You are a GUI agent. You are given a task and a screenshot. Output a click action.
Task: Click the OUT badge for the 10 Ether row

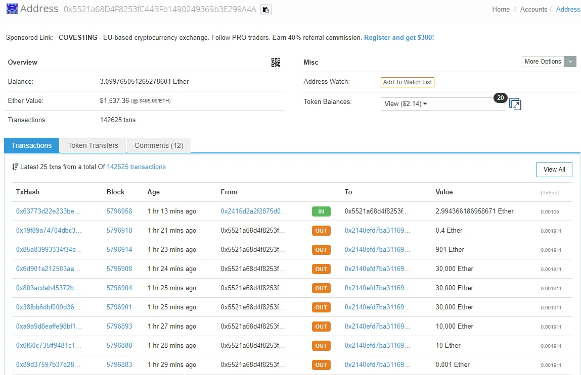coord(321,346)
